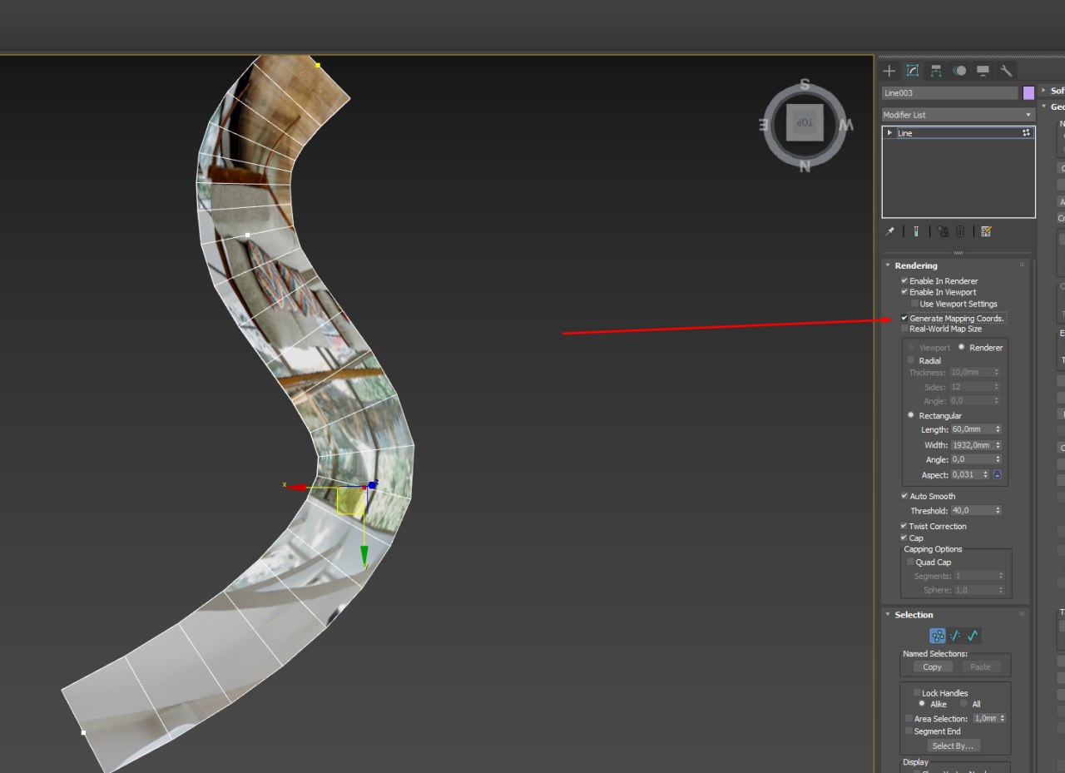This screenshot has width=1065, height=773.
Task: Select the Radial radio button
Action: (911, 360)
